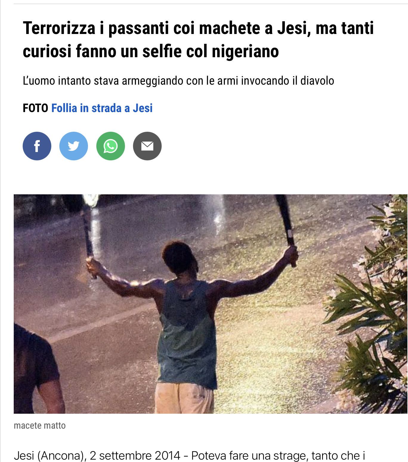Click the 'FOTO' label before the gallery link
408x462 pixels.
click(x=35, y=108)
